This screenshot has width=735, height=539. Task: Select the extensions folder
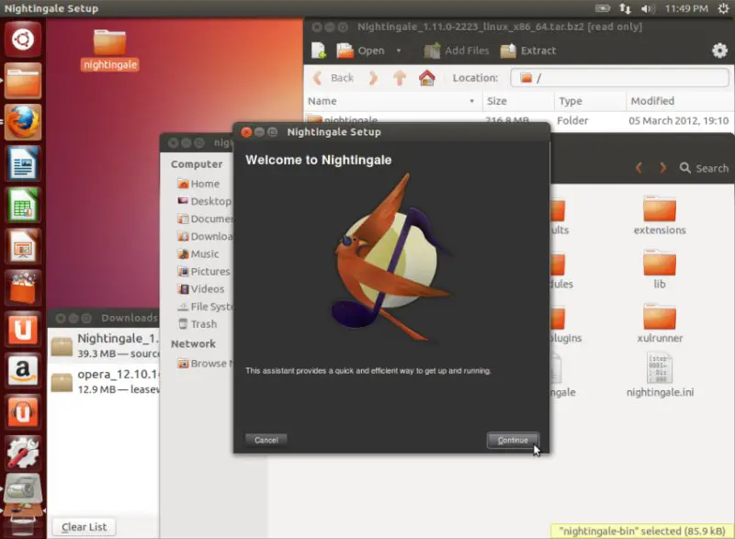coord(660,216)
